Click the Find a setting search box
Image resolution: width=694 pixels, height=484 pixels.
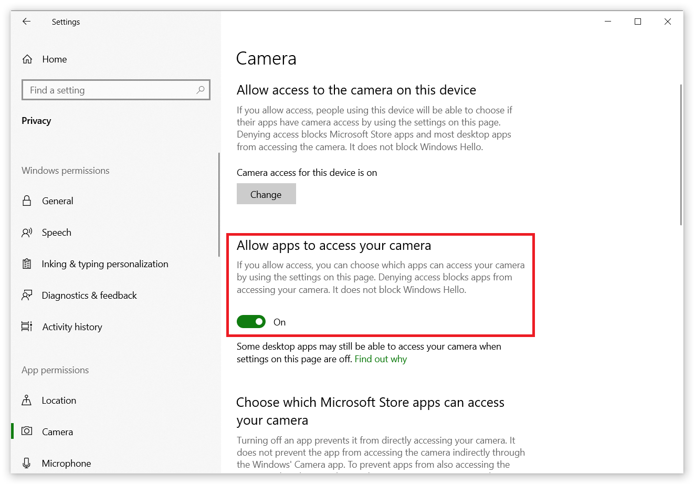tap(110, 90)
